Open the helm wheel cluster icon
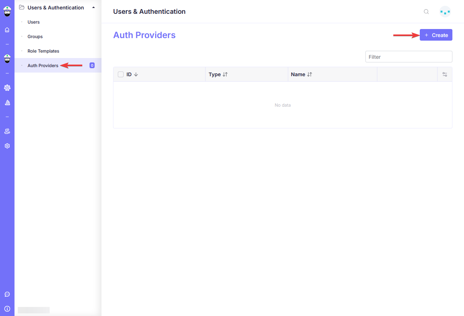 [7, 87]
